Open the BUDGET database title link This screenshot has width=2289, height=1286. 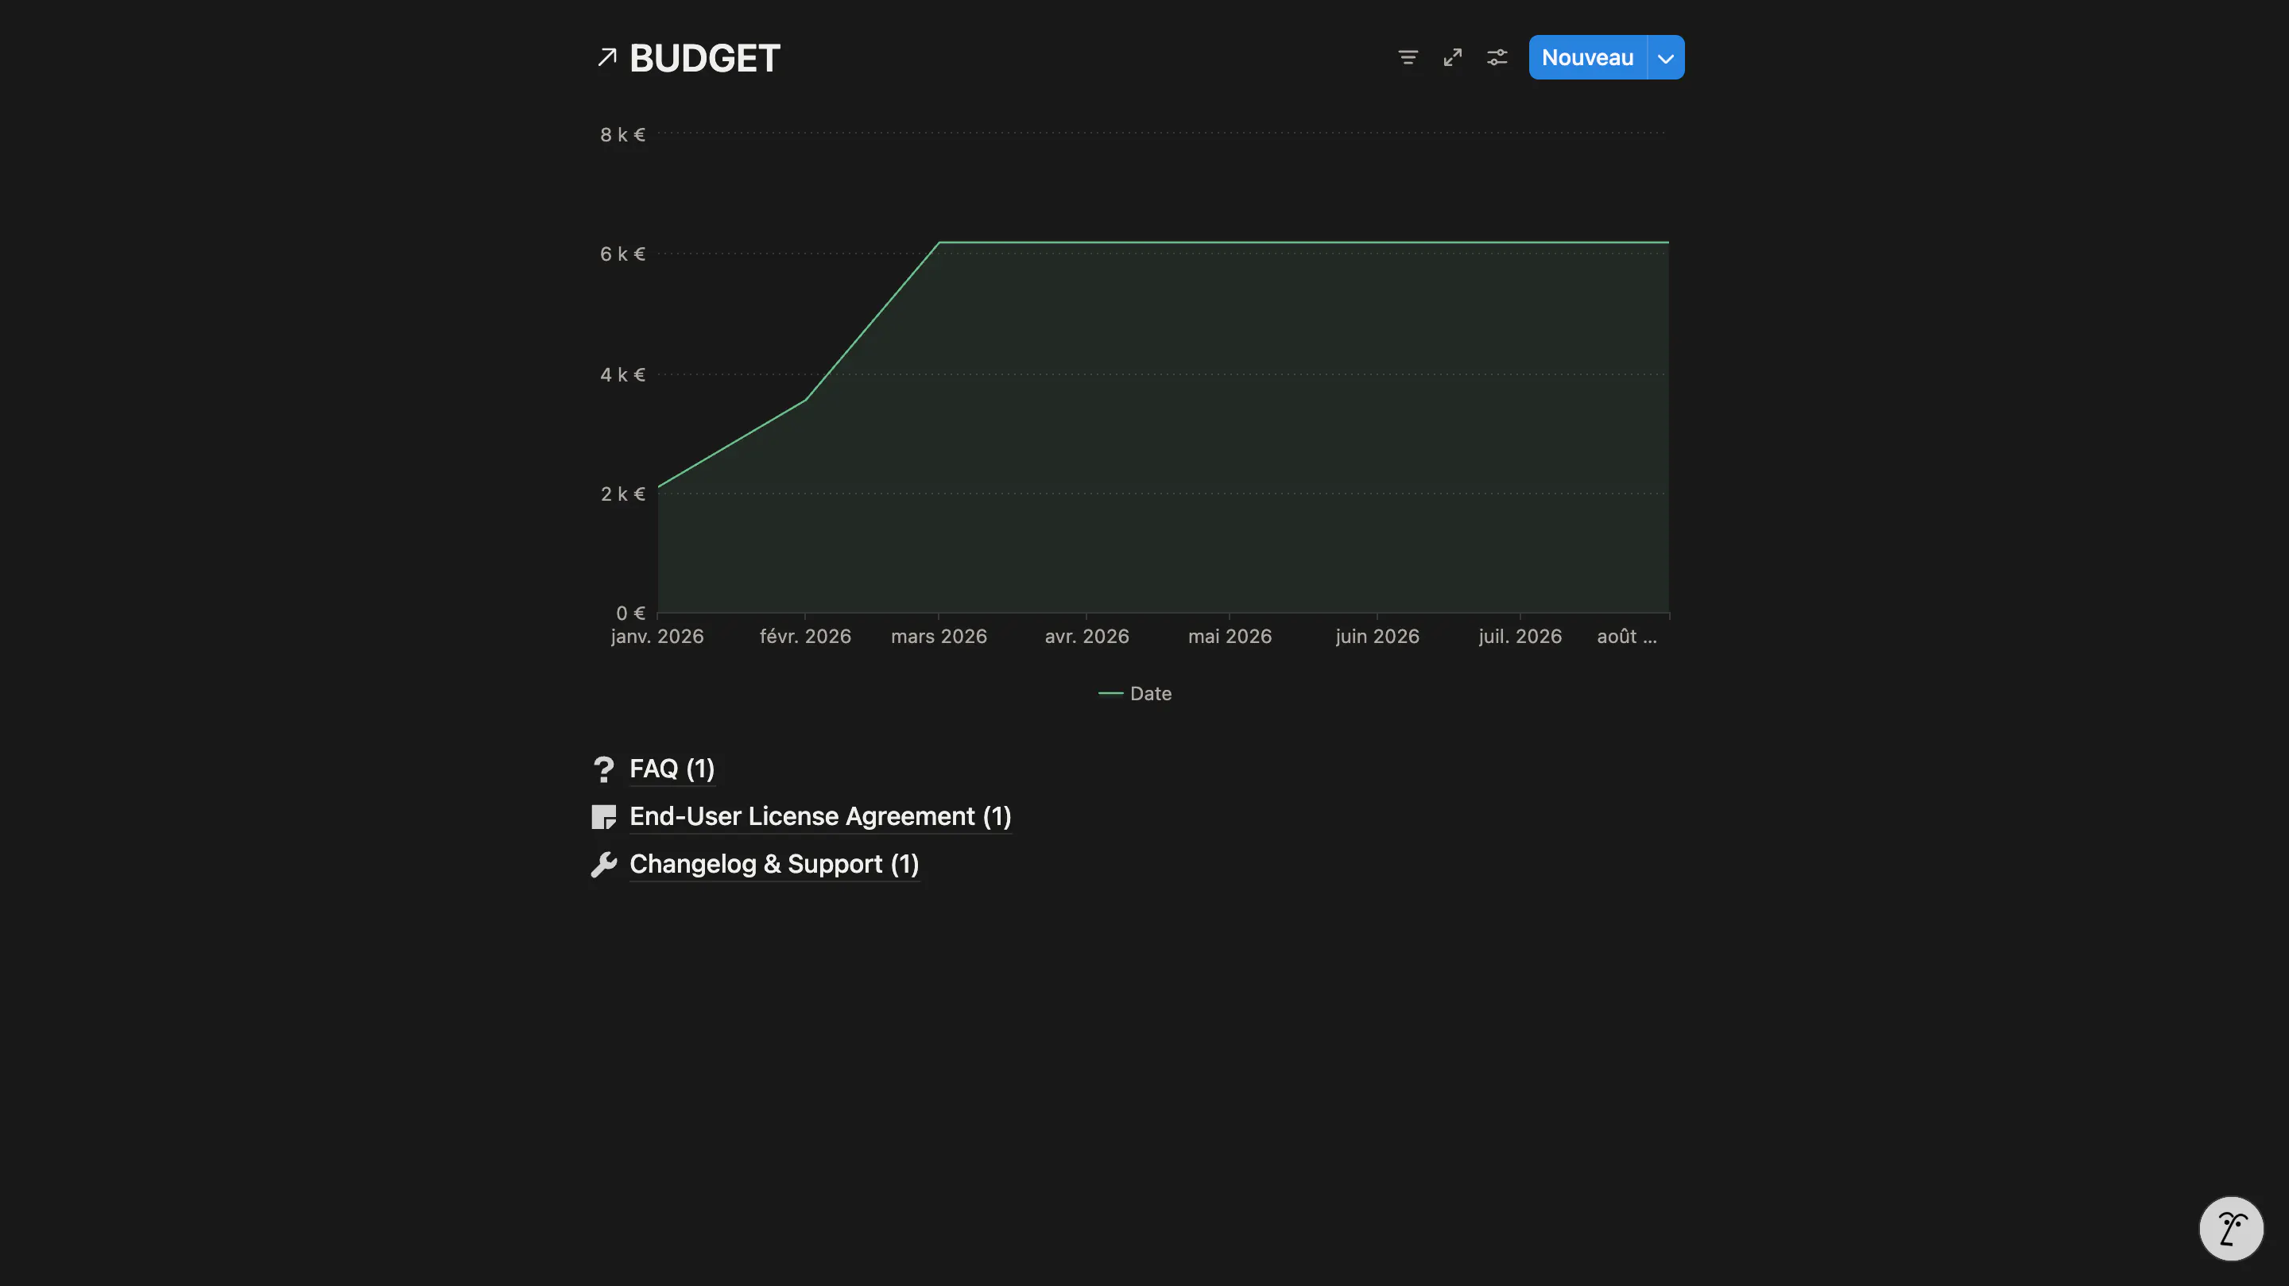[x=705, y=59]
